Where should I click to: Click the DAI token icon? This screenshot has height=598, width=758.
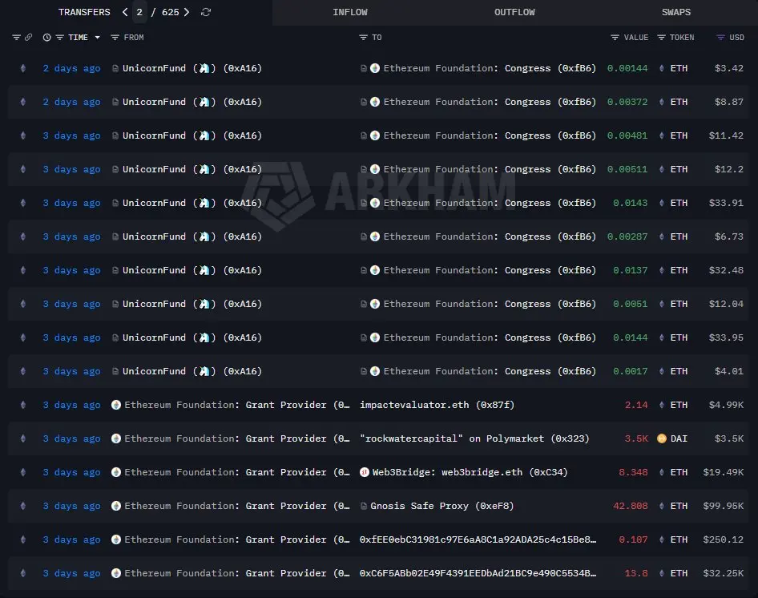tap(661, 438)
